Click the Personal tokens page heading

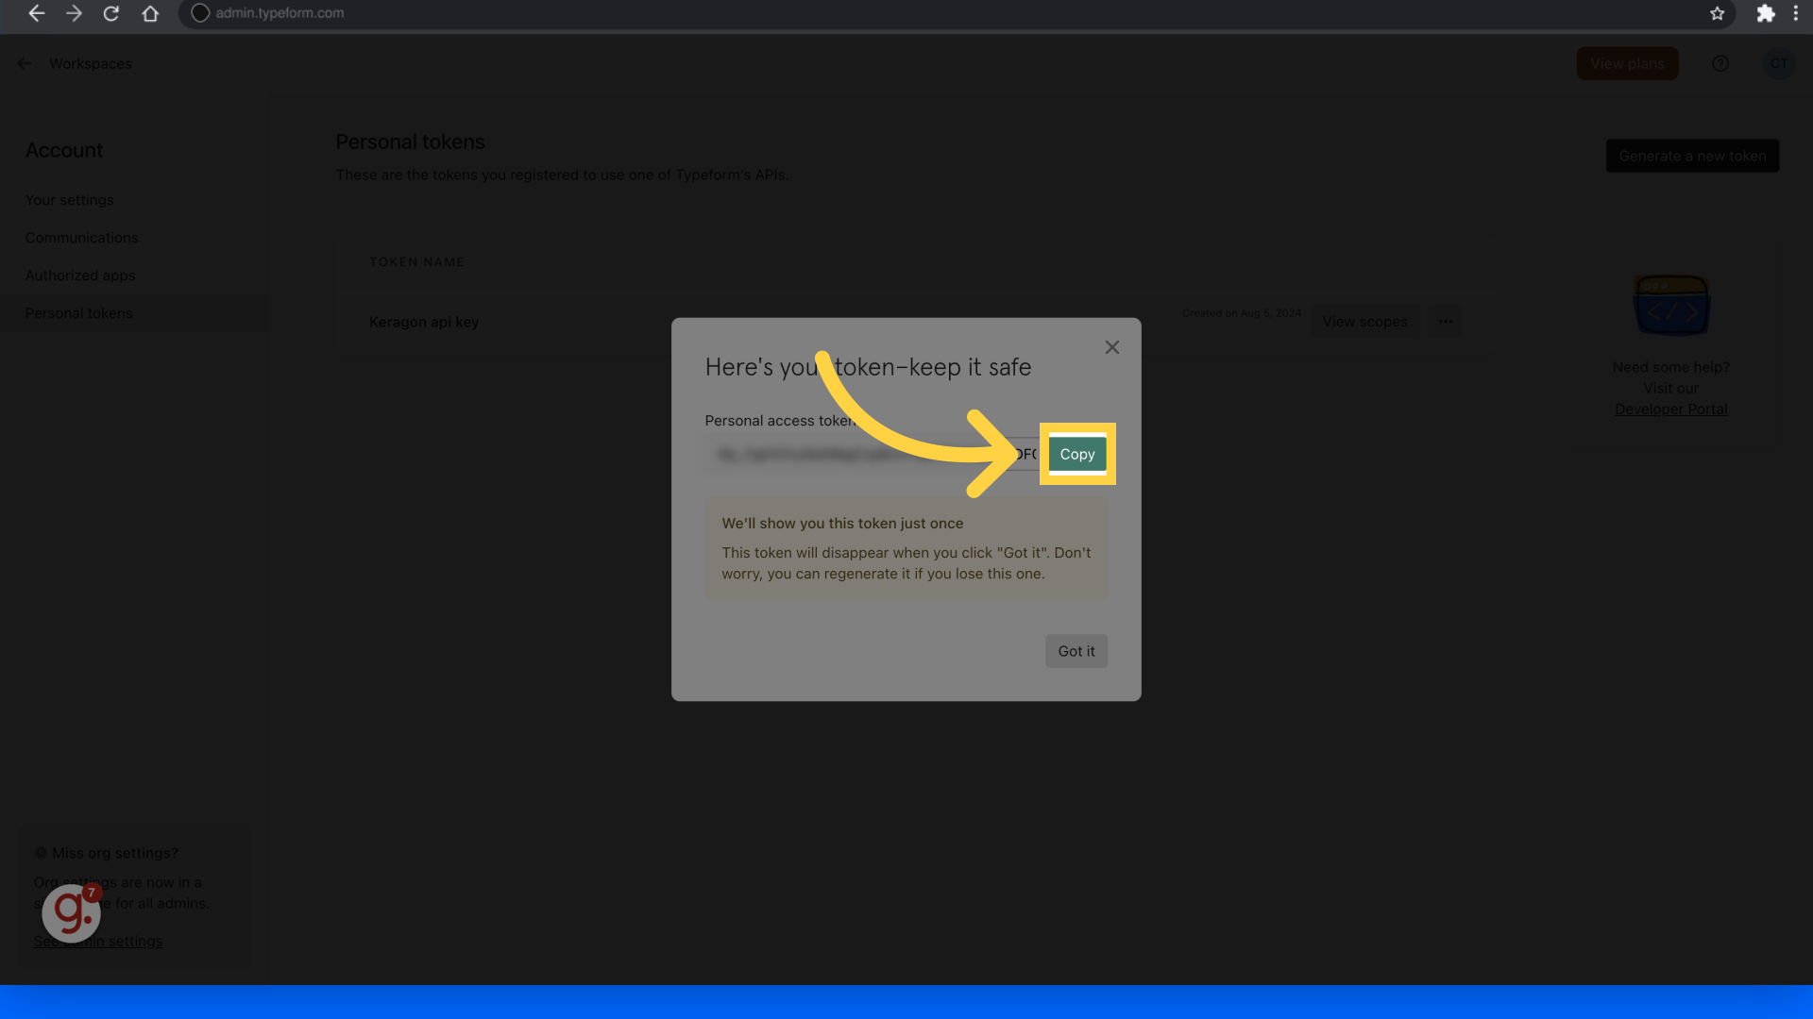[410, 142]
